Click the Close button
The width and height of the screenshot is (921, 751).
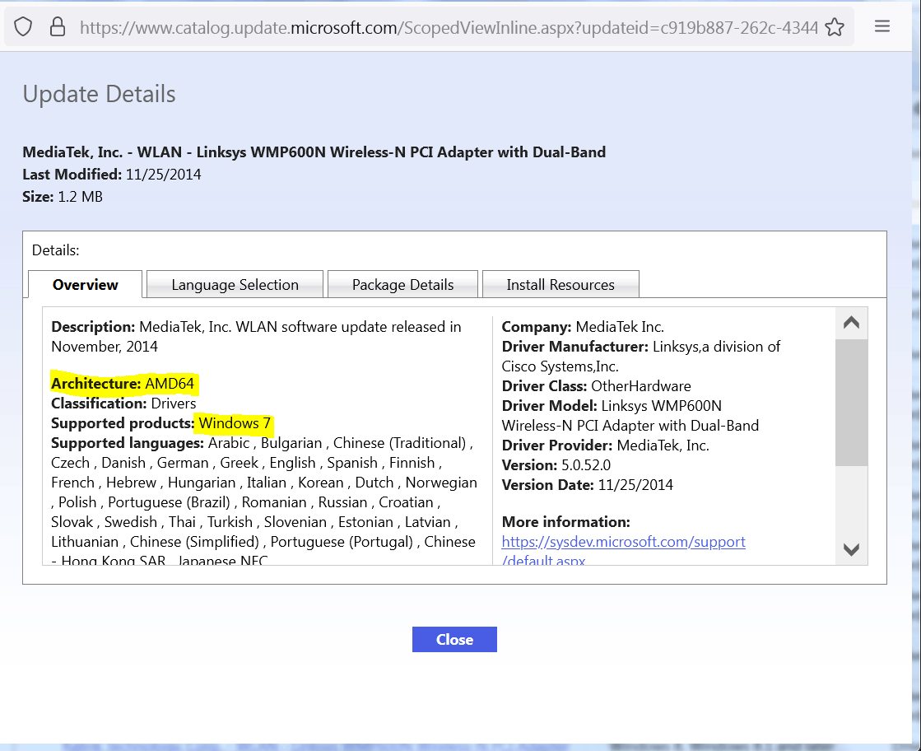coord(454,639)
